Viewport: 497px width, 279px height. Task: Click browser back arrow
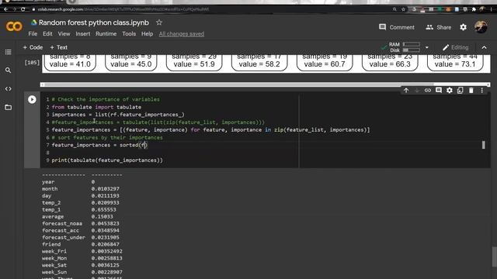coord(5,9)
